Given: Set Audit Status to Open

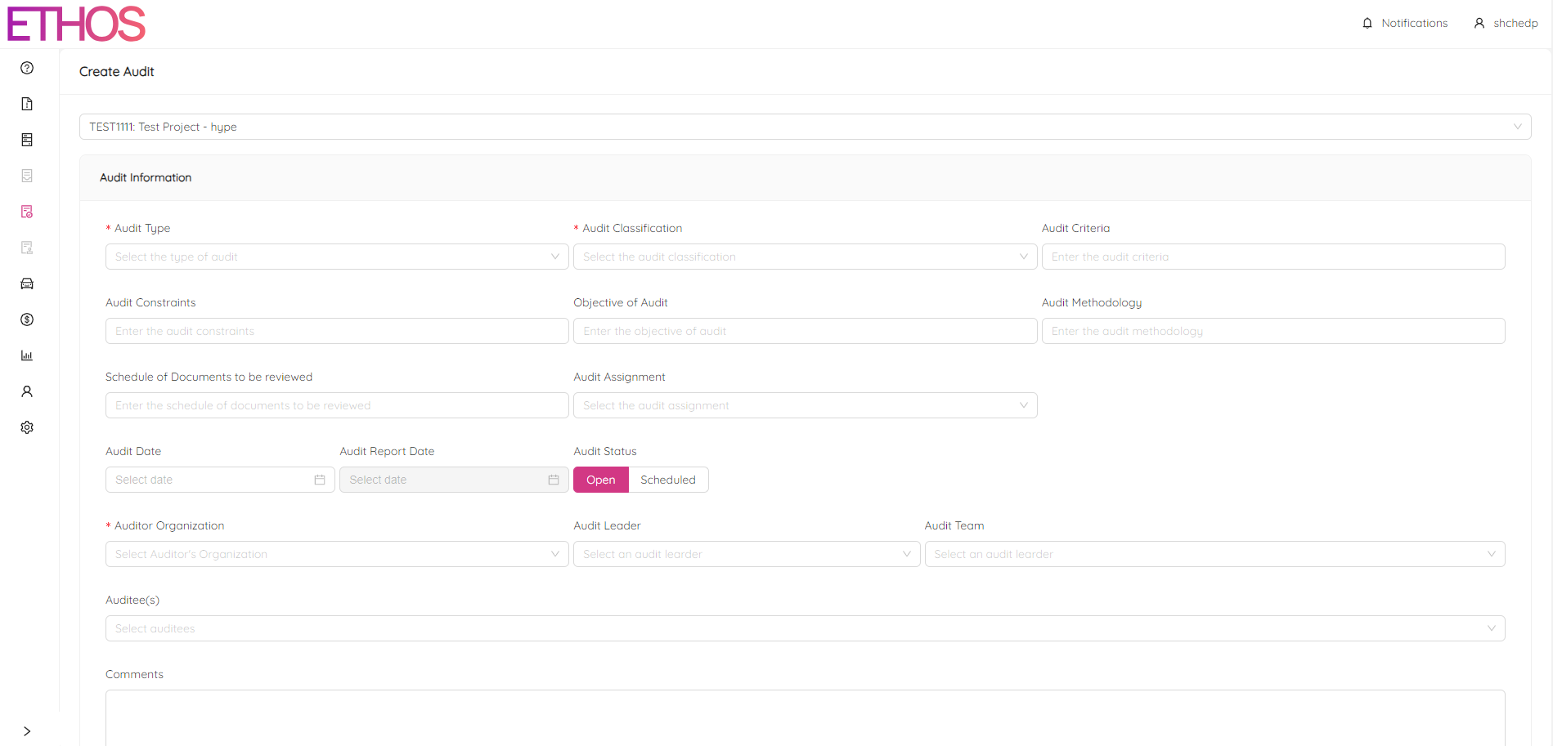Looking at the screenshot, I should point(601,480).
